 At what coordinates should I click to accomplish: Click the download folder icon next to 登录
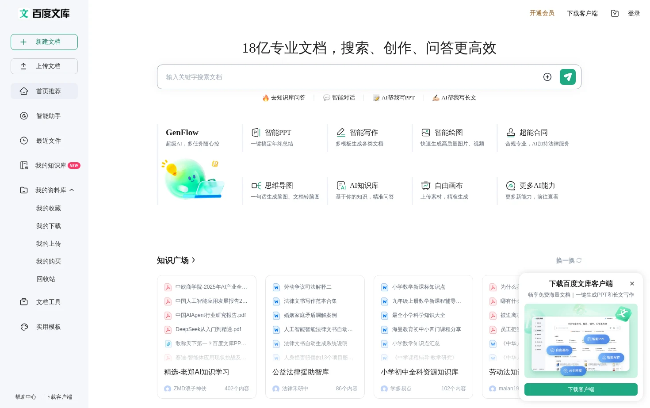pyautogui.click(x=615, y=13)
